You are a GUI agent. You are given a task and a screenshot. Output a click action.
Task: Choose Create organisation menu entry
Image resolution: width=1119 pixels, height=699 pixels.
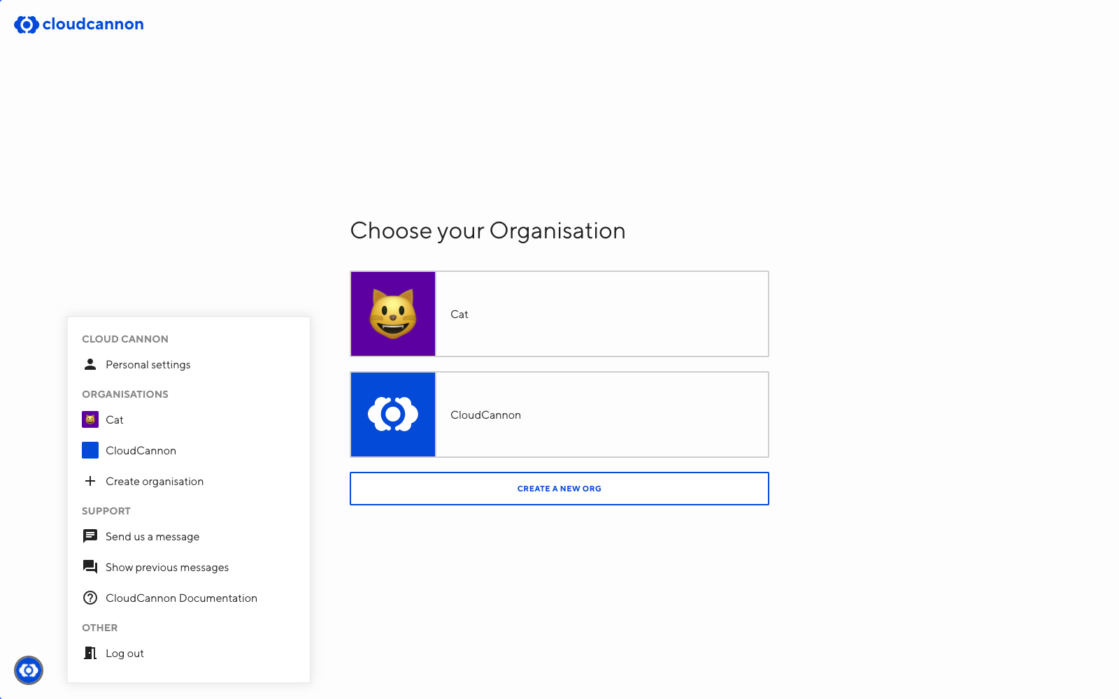(155, 482)
